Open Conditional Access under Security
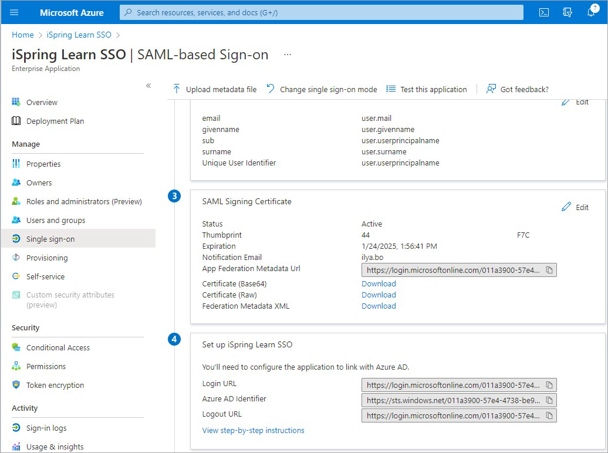Screen dimensions: 608x453 coord(58,347)
